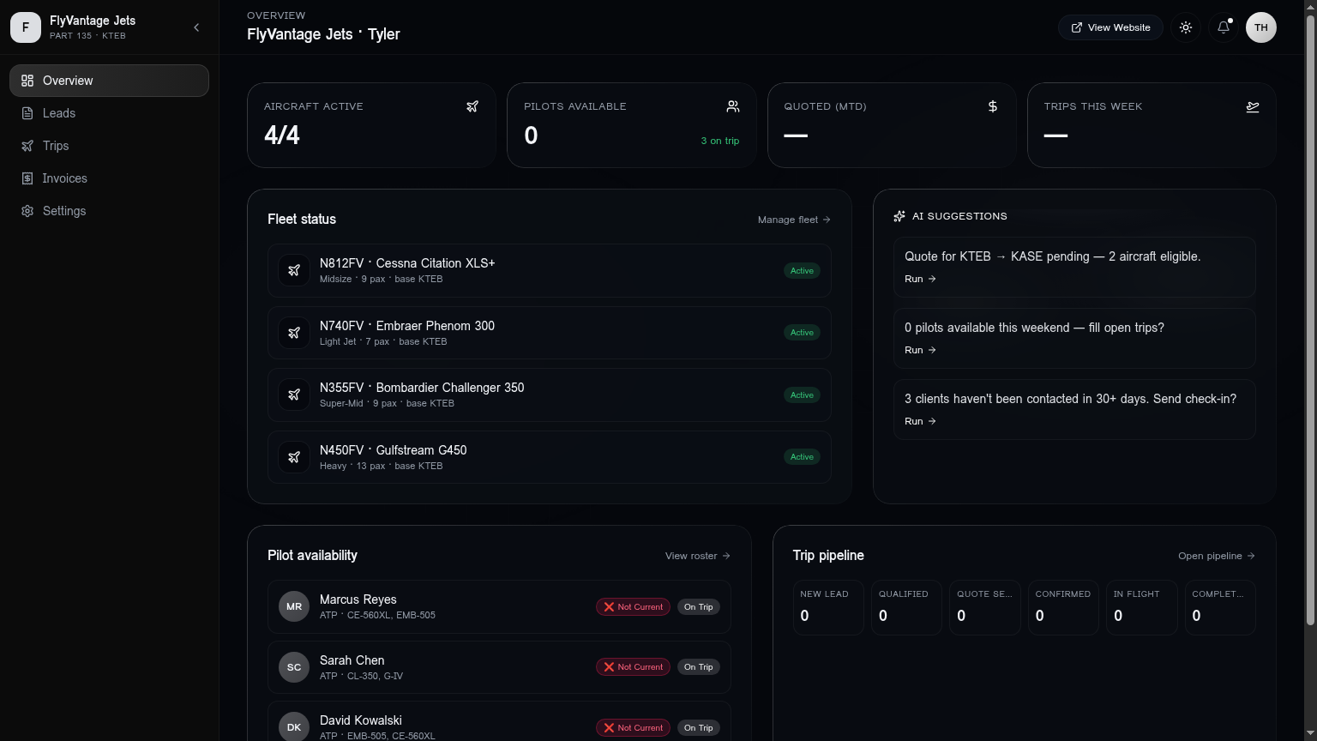Click the Quoted (MTD) dollar icon

(x=993, y=106)
